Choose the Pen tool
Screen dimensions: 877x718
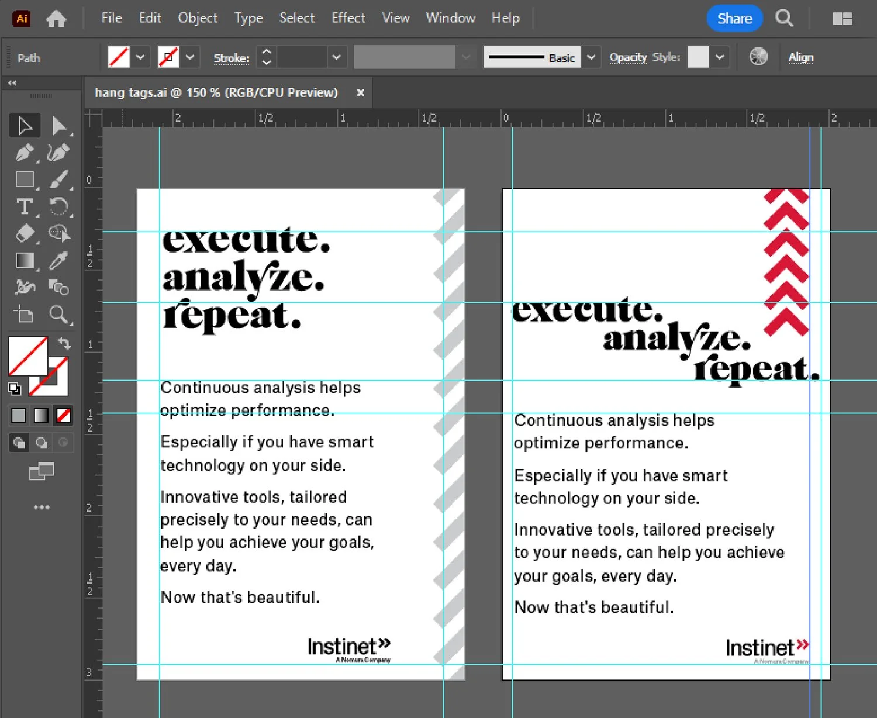point(25,153)
